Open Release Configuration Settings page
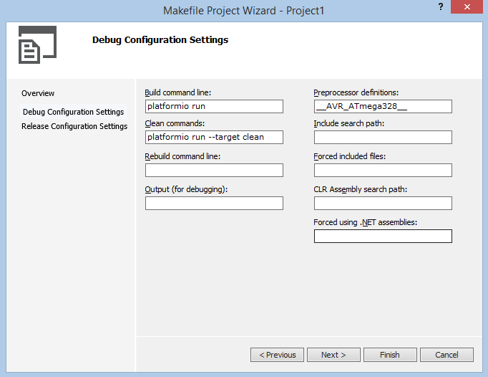 pyautogui.click(x=74, y=126)
